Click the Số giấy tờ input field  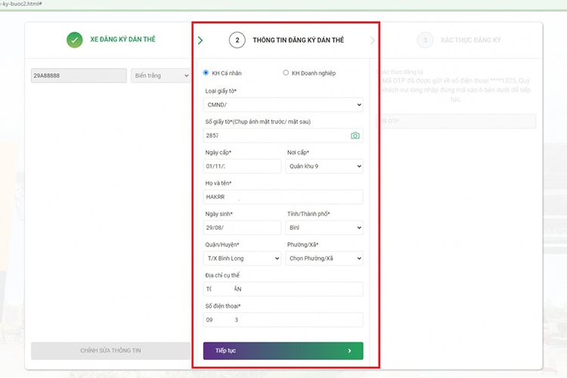pos(283,135)
